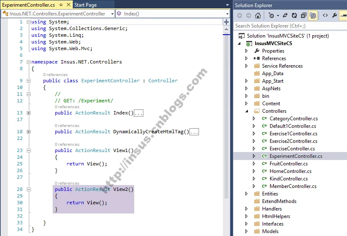Click the Home icon in Solution Explorer

258,15
